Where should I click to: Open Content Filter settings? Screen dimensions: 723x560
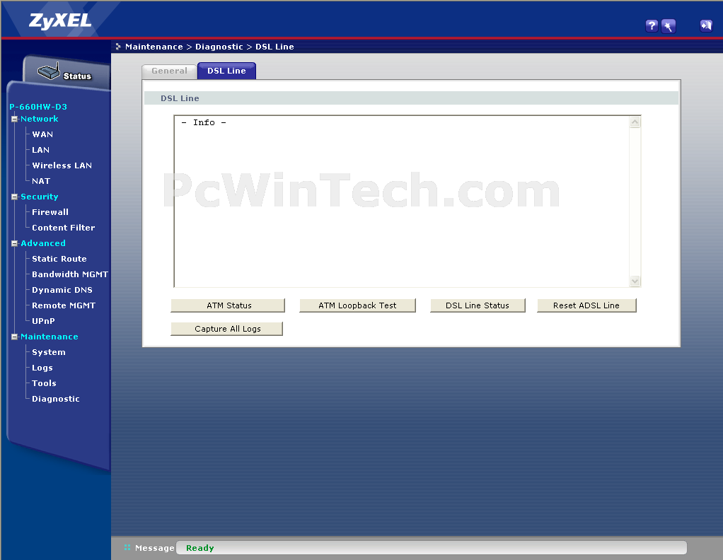(x=63, y=228)
